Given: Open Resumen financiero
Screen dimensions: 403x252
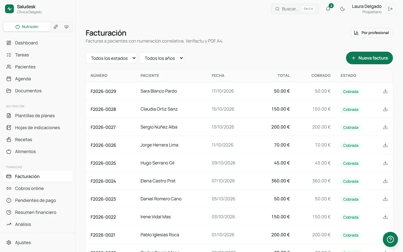Looking at the screenshot, I should tap(38, 212).
